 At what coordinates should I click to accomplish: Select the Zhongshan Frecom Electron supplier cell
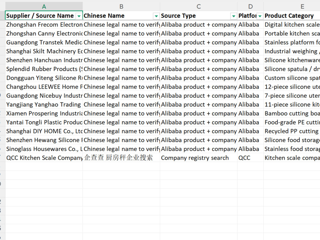[x=44, y=25]
